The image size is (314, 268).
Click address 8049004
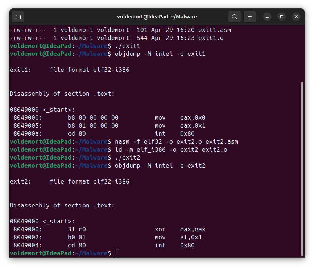[x=28, y=246]
